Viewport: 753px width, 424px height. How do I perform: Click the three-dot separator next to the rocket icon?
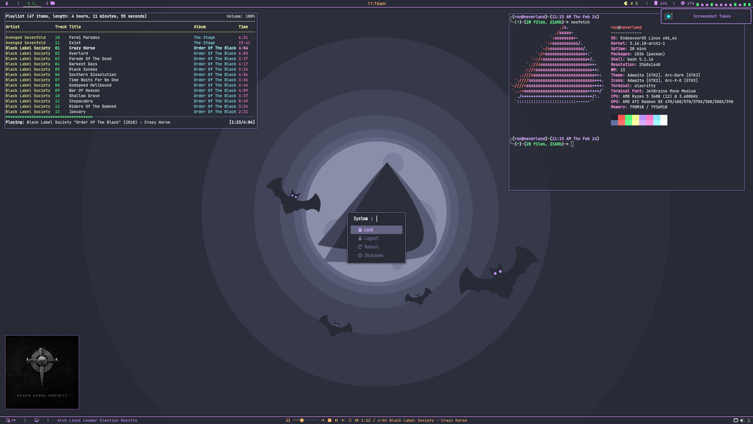pos(18,4)
